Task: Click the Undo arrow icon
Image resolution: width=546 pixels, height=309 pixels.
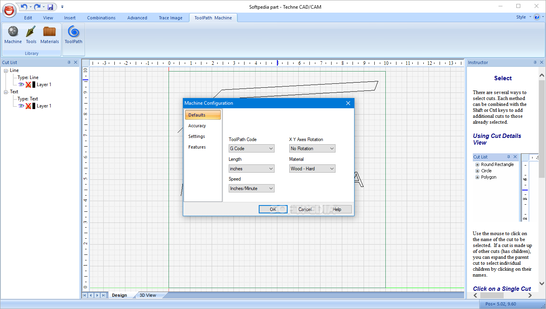Action: pyautogui.click(x=24, y=7)
